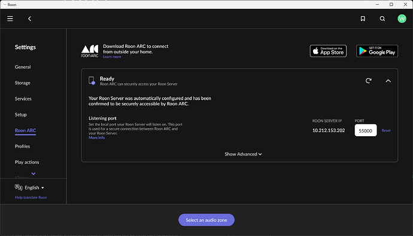Click the Roon Server IP 10.212.153.202
The width and height of the screenshot is (413, 236).
pos(329,130)
